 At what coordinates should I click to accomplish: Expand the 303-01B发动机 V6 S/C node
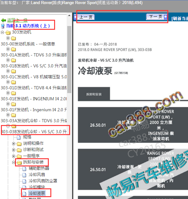coord(8,60)
